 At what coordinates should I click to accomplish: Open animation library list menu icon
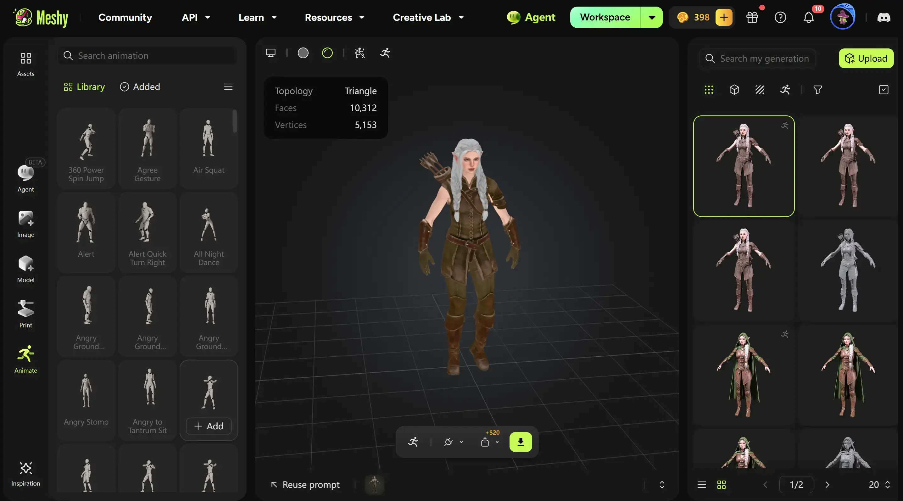click(228, 87)
